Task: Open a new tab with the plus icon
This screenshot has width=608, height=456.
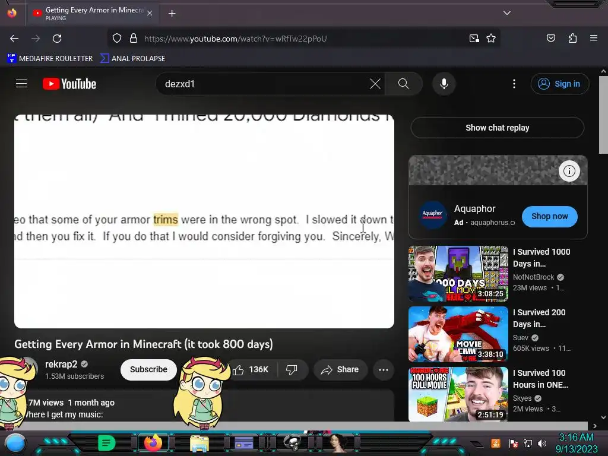Action: (172, 14)
